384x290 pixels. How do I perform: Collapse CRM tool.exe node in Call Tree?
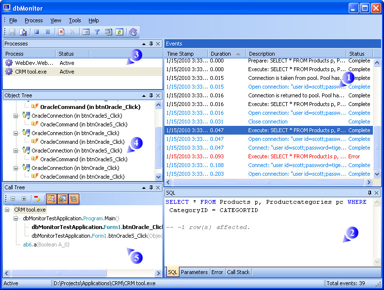7,210
